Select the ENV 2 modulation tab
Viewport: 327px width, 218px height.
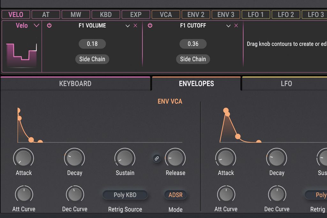(x=196, y=14)
